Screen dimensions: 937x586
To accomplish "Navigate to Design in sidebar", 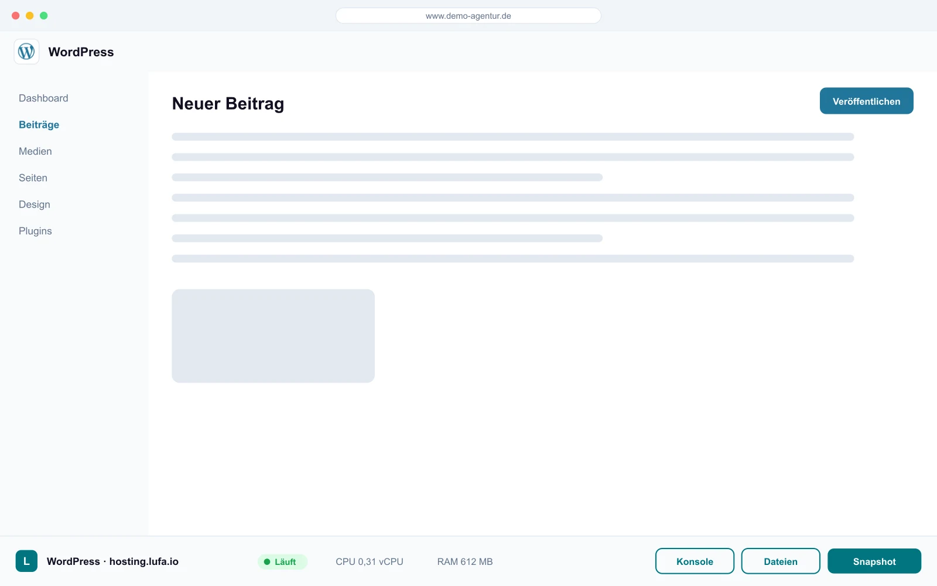I will (35, 205).
